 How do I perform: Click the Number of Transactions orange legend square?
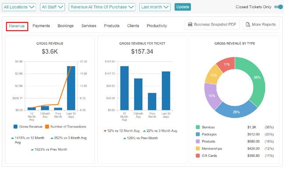(x=47, y=126)
